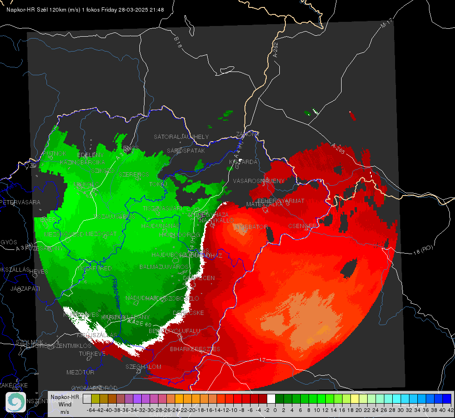This screenshot has width=455, height=418.
Task: Pick the red swatch between -10 and -8
Action: [237, 398]
